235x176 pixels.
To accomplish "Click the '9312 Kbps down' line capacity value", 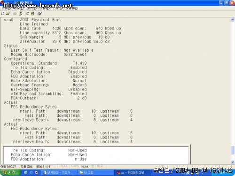I will click(69, 33).
